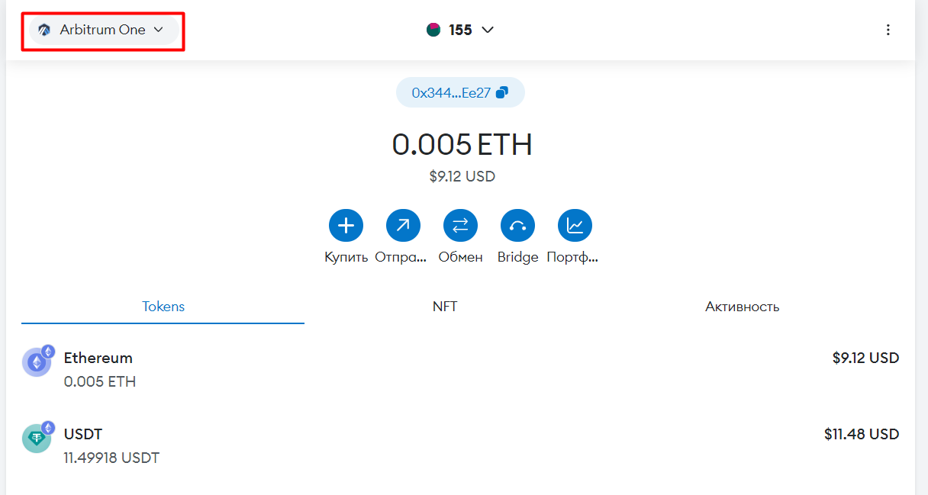Click the 0.005 ETH amount in Ethereum row

(100, 381)
